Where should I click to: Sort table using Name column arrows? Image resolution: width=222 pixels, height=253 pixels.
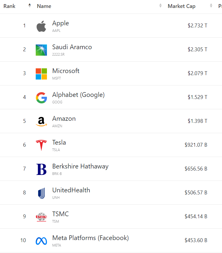(x=160, y=6)
